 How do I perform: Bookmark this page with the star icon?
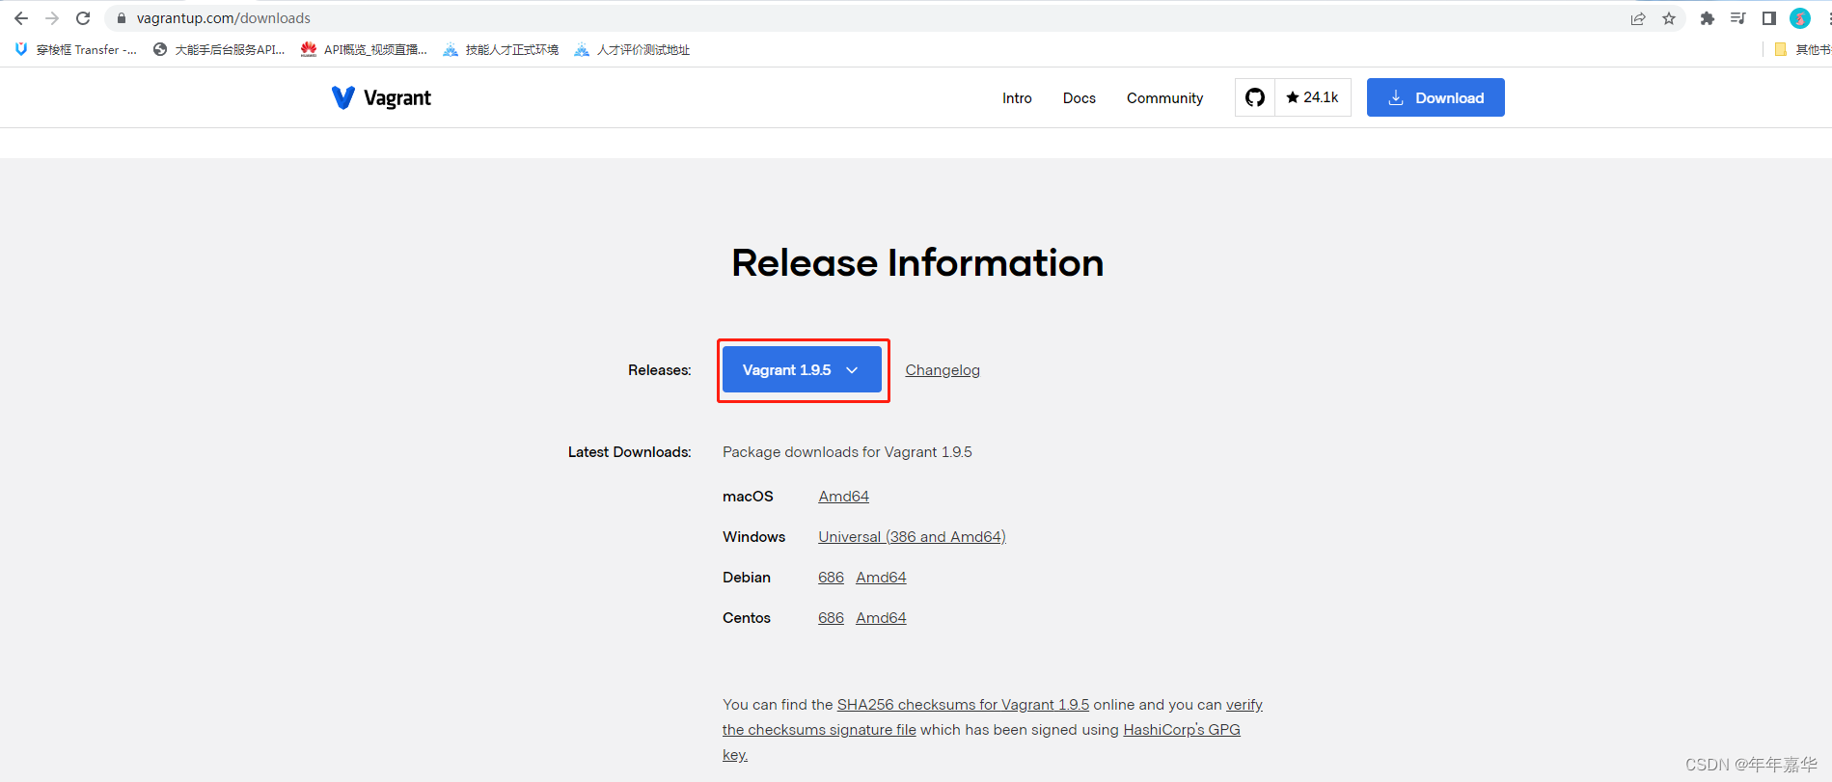(x=1669, y=18)
